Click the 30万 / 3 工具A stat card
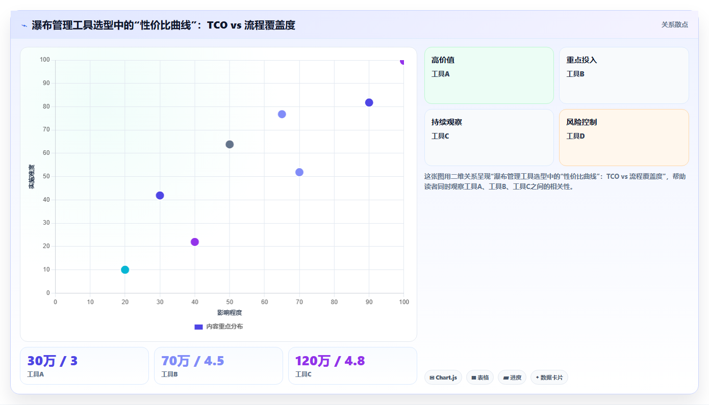 [84, 366]
